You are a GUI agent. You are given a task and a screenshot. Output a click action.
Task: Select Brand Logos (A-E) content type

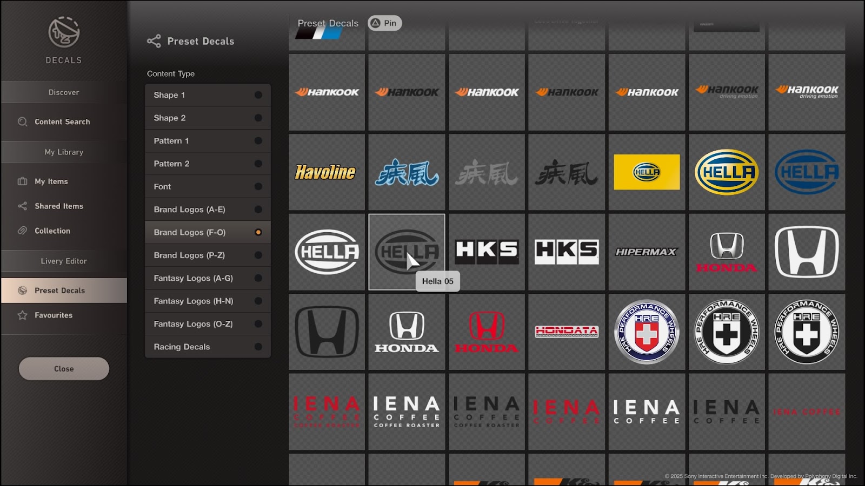(208, 210)
